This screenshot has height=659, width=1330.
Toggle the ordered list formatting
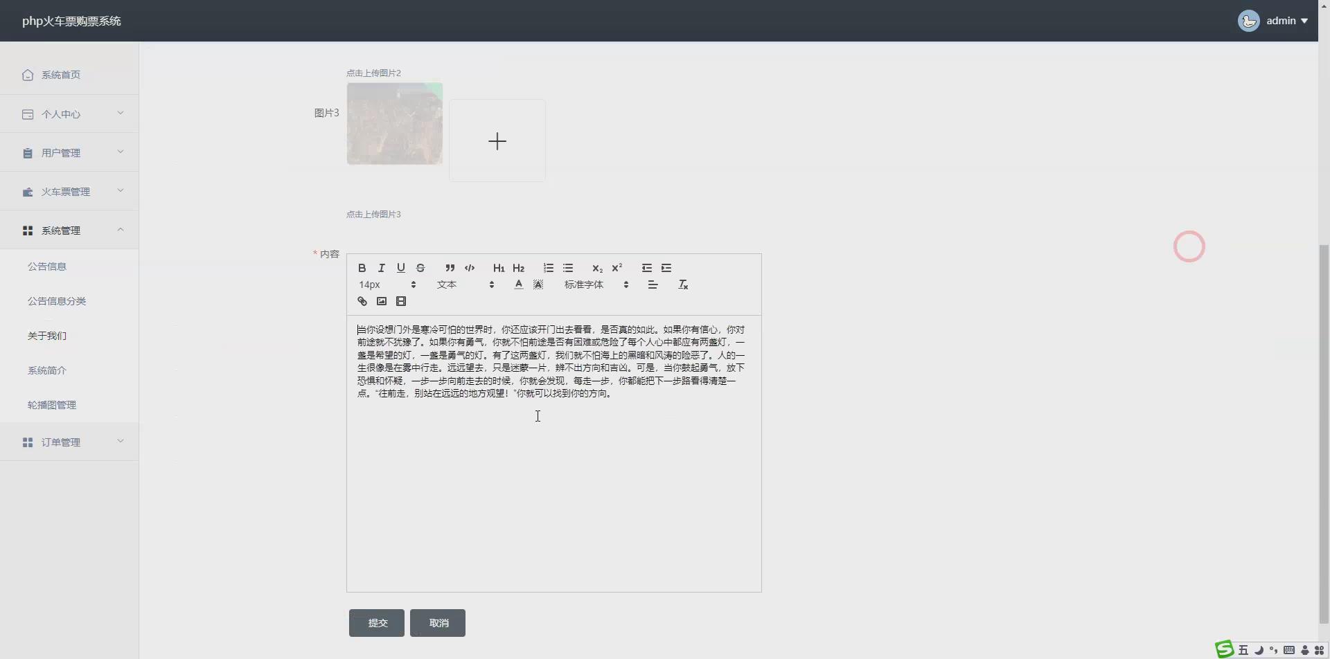549,268
